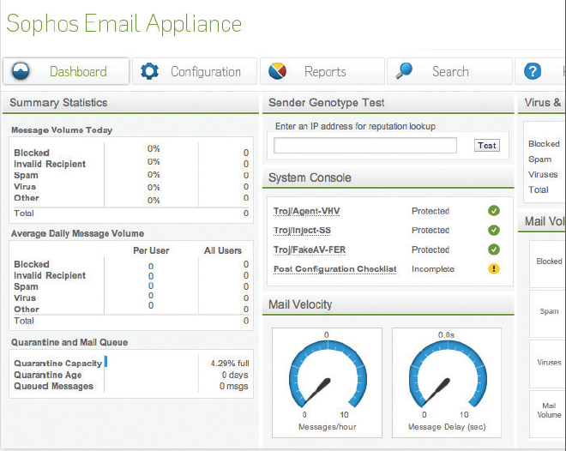
Task: Click the IP address reputation lookup field
Action: (x=365, y=146)
